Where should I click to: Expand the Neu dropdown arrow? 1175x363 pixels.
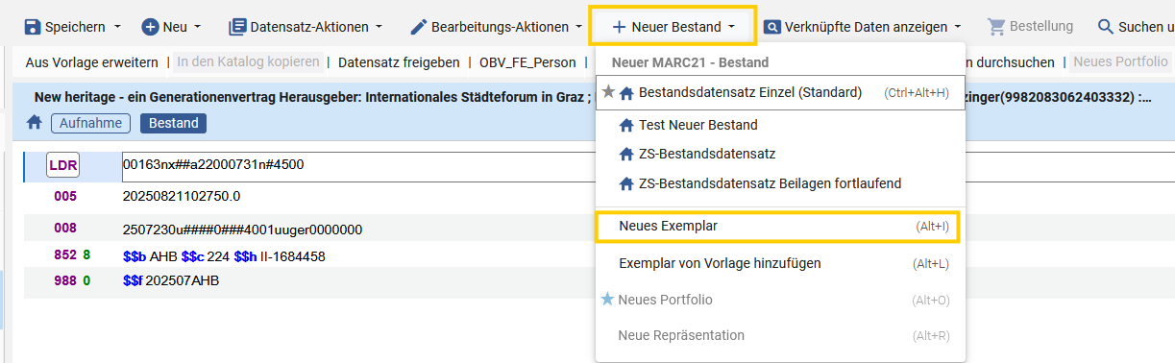point(198,27)
